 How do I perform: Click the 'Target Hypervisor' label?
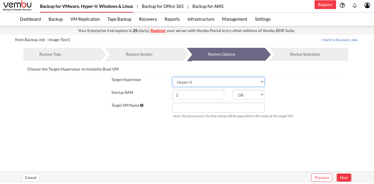pos(126,80)
